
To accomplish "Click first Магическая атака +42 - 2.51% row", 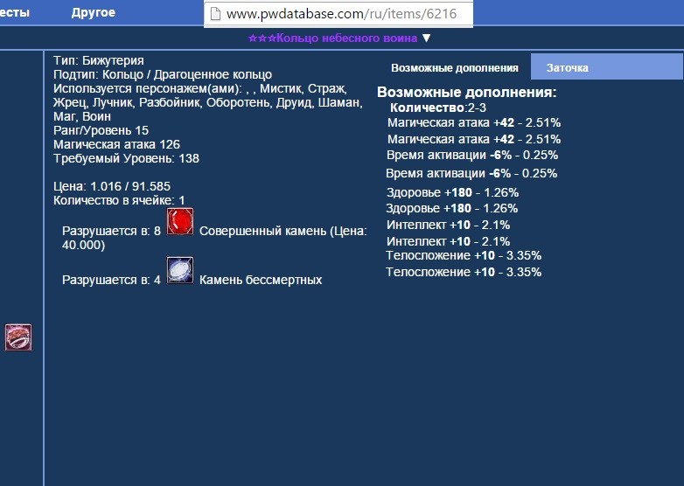I will pos(474,122).
